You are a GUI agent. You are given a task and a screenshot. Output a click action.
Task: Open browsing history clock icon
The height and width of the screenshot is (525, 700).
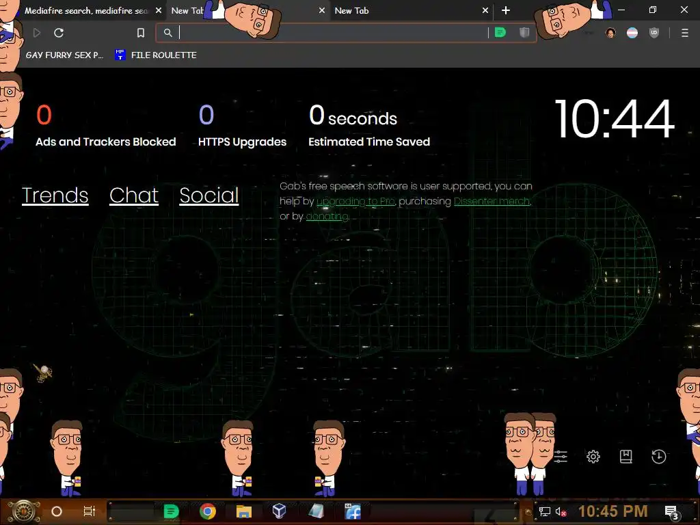click(658, 456)
